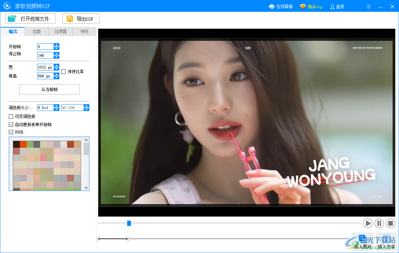399x253 pixels.
Task: Click the palette list scrollbar thumb
Action: (x=86, y=149)
